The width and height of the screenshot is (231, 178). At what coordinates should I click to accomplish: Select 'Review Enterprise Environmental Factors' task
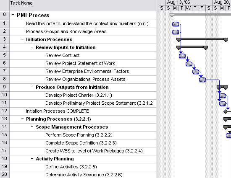(87, 71)
